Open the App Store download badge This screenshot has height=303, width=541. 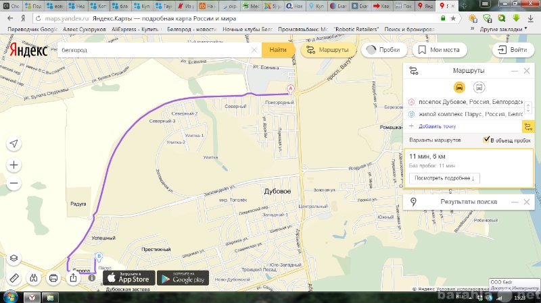pyautogui.click(x=128, y=278)
